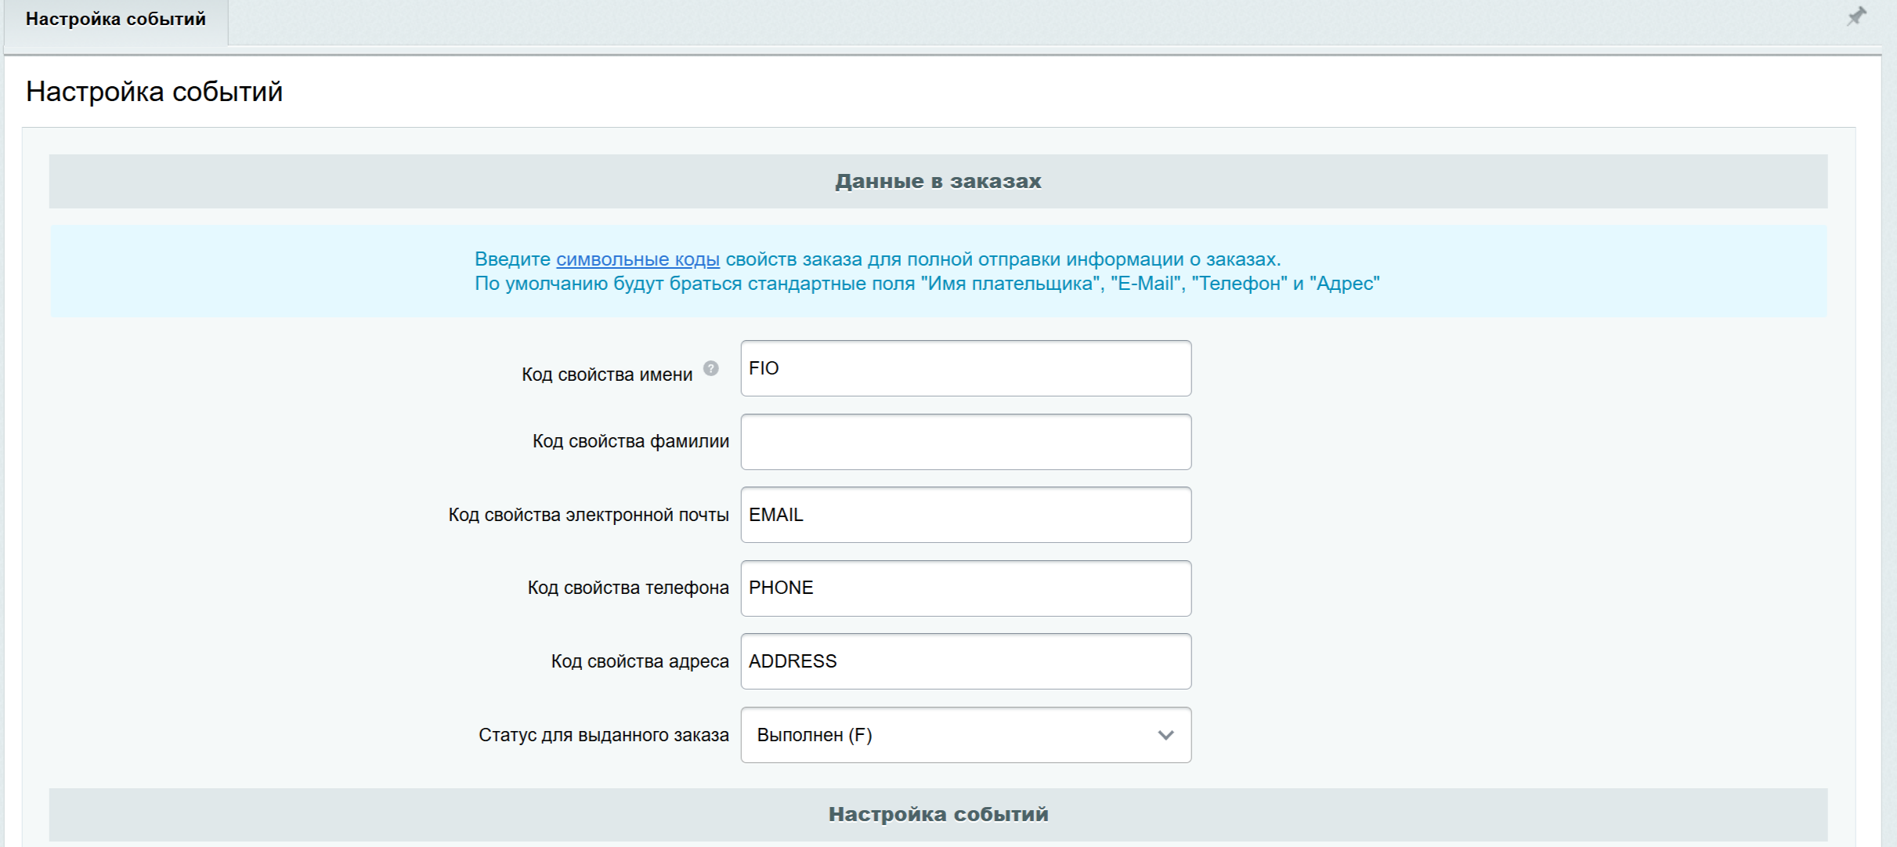Click the Код свойства фамилии label

pyautogui.click(x=631, y=442)
